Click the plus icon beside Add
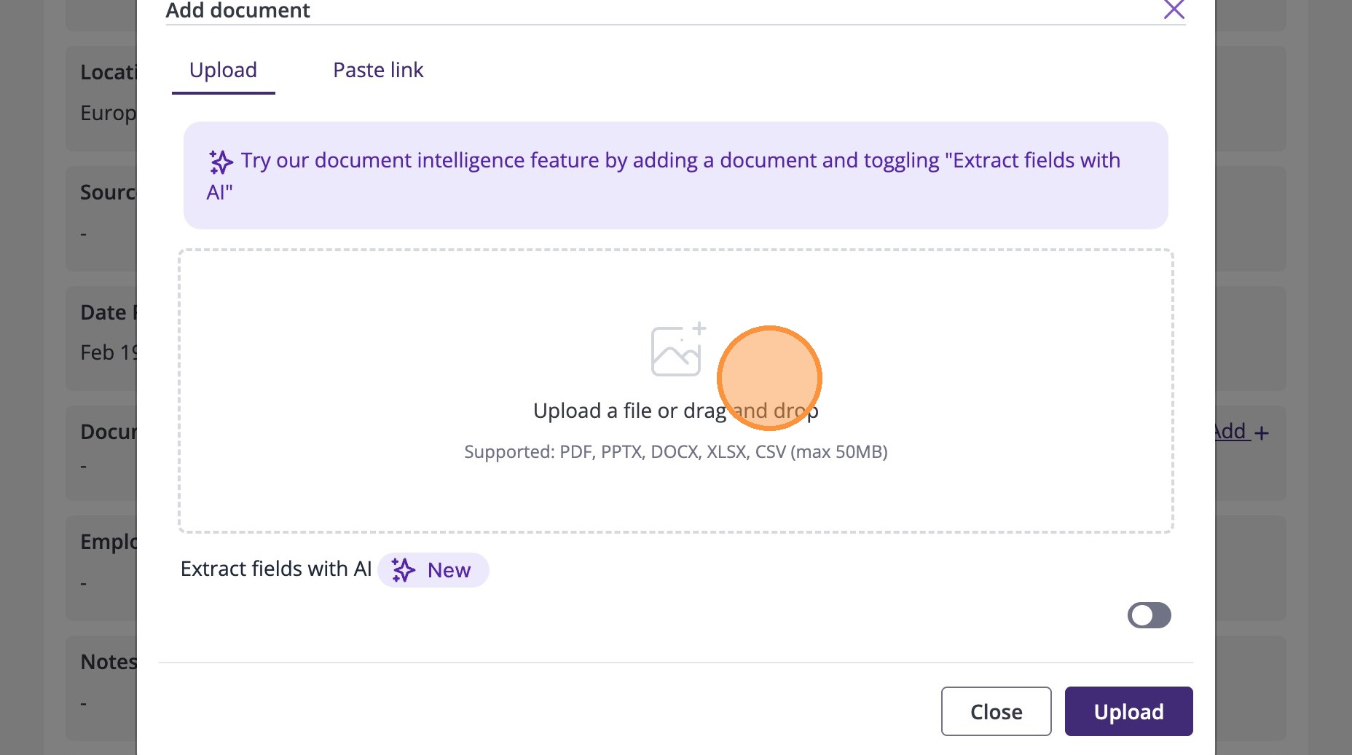 (1262, 433)
